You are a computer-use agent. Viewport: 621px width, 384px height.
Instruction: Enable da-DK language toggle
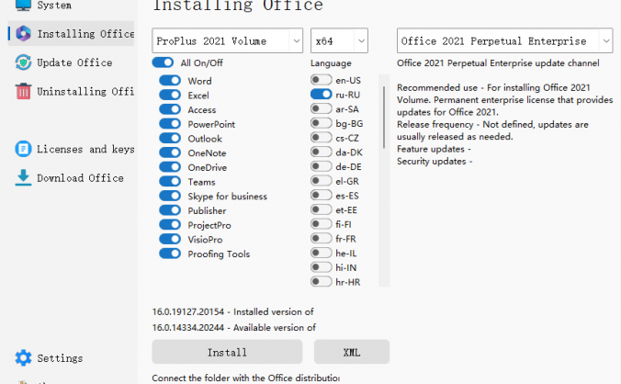(x=322, y=152)
